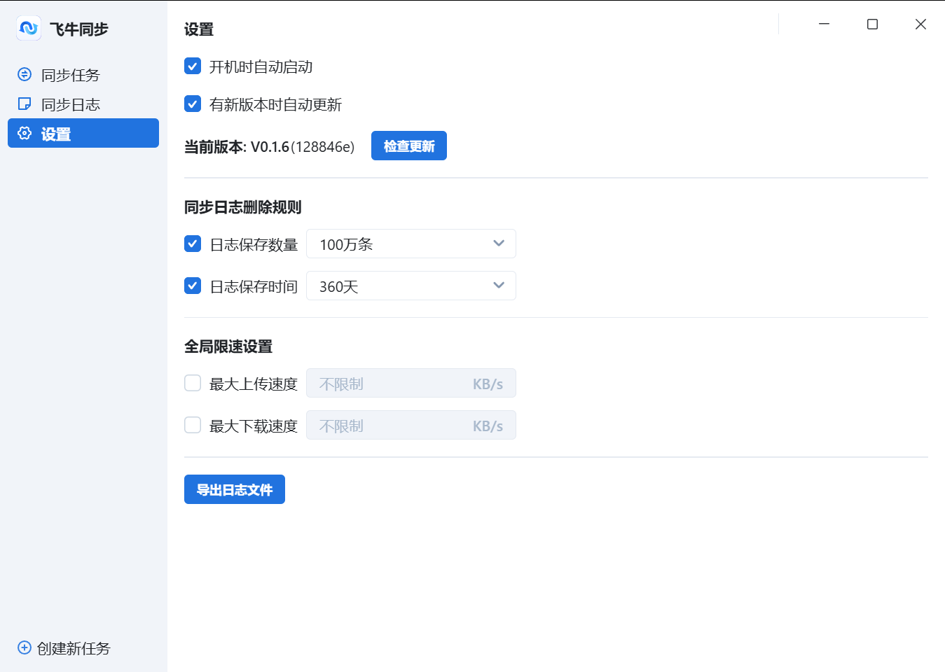Open the 同步日志 page
Viewport: 945px width, 672px height.
pyautogui.click(x=70, y=104)
